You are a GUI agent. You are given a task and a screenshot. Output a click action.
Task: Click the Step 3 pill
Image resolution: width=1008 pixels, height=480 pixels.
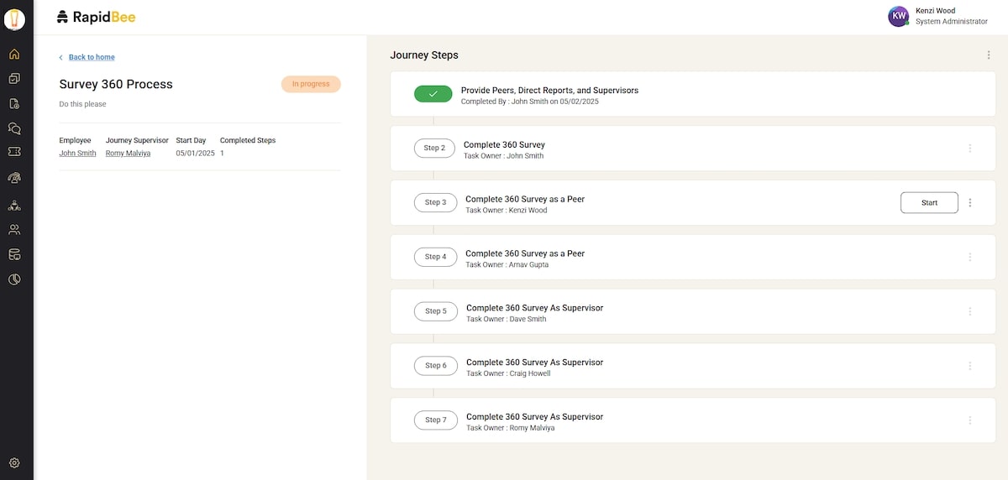436,202
